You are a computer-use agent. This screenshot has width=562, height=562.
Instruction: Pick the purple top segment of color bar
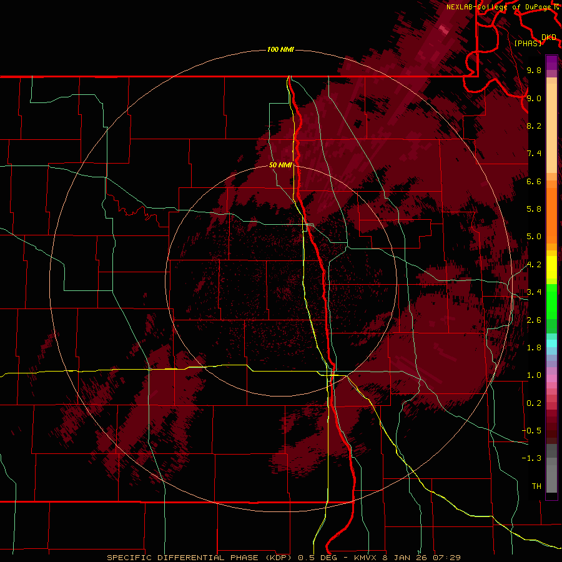pyautogui.click(x=551, y=62)
